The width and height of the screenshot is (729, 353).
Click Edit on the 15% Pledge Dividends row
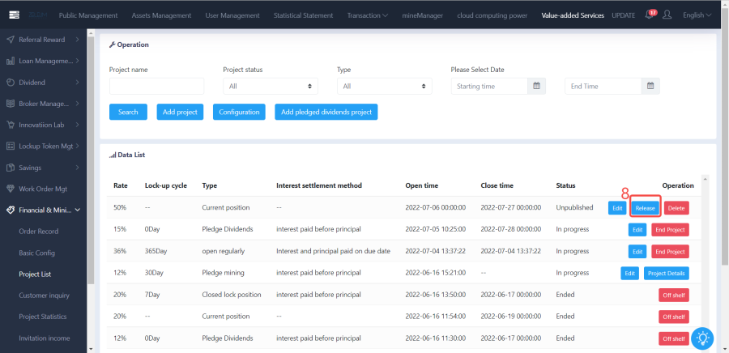coord(637,229)
